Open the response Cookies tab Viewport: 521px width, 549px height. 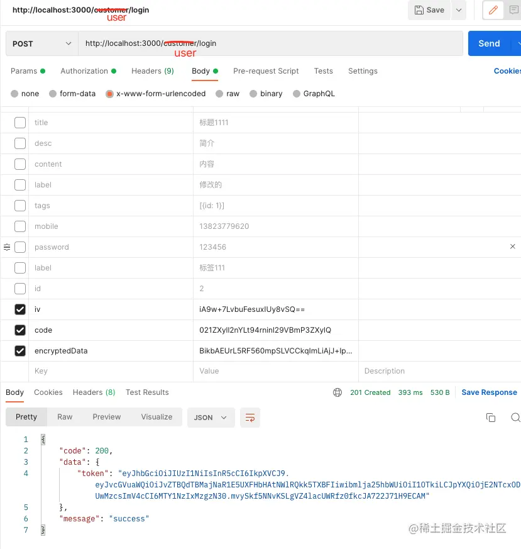pos(48,392)
